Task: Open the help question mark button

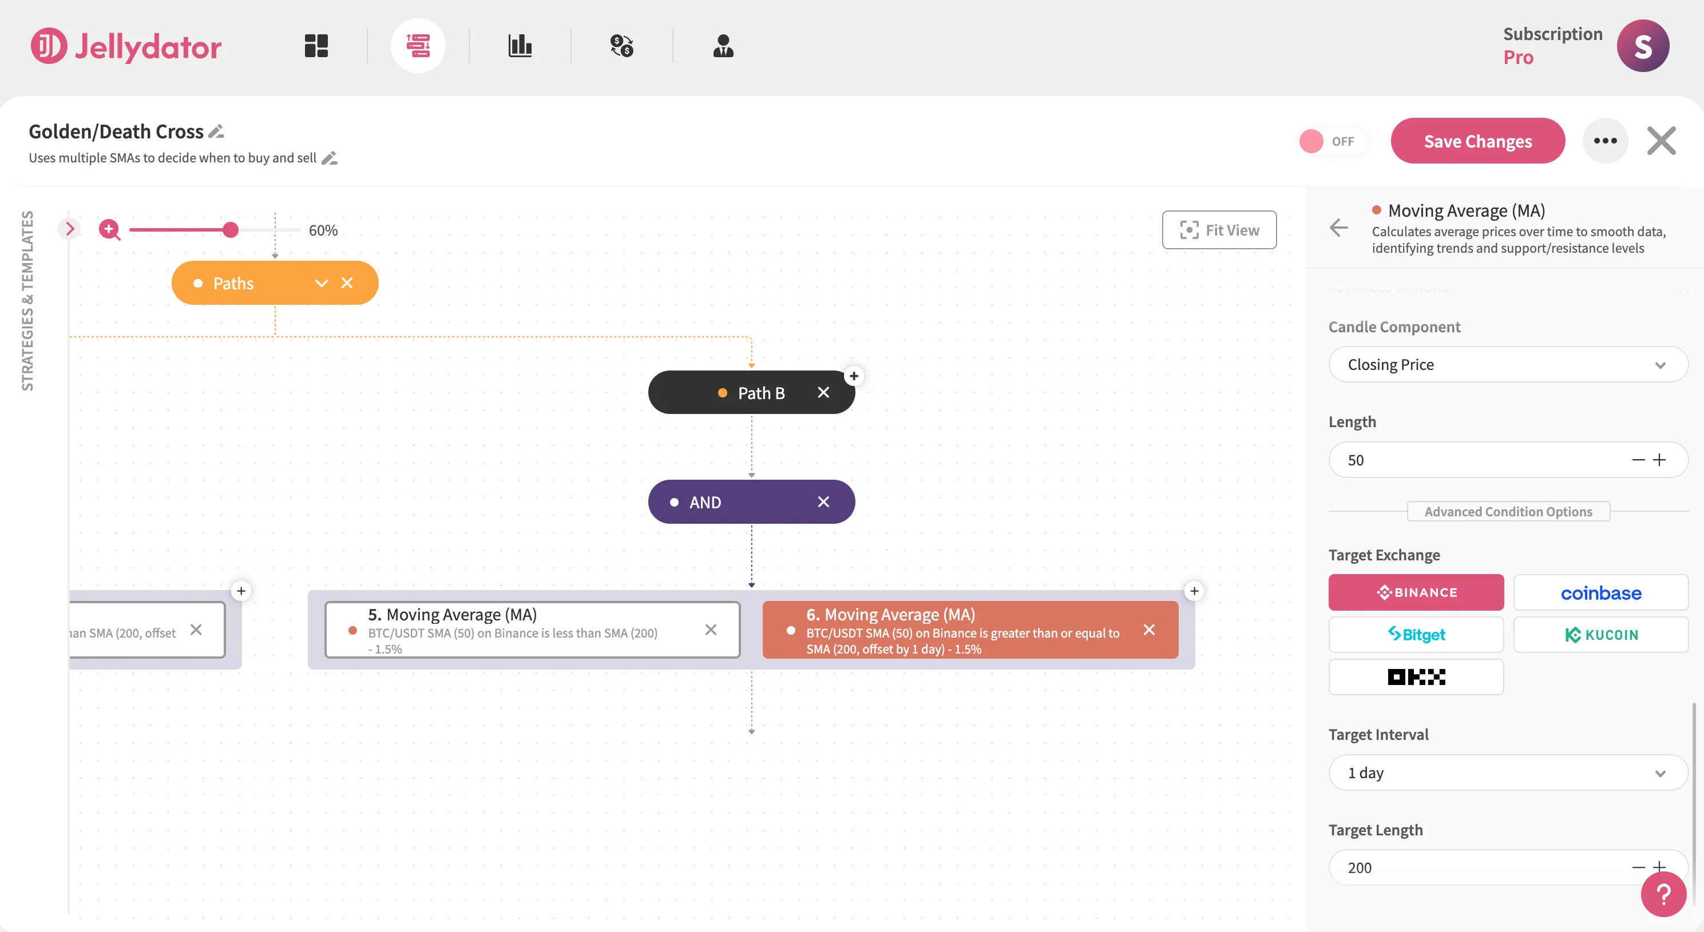Action: click(1663, 894)
